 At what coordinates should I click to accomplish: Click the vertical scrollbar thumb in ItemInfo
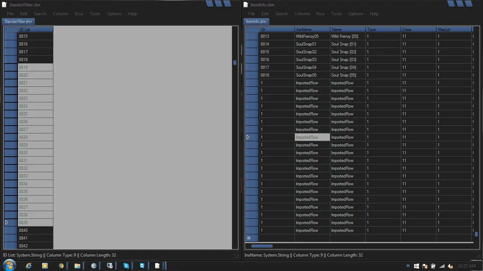pyautogui.click(x=476, y=234)
